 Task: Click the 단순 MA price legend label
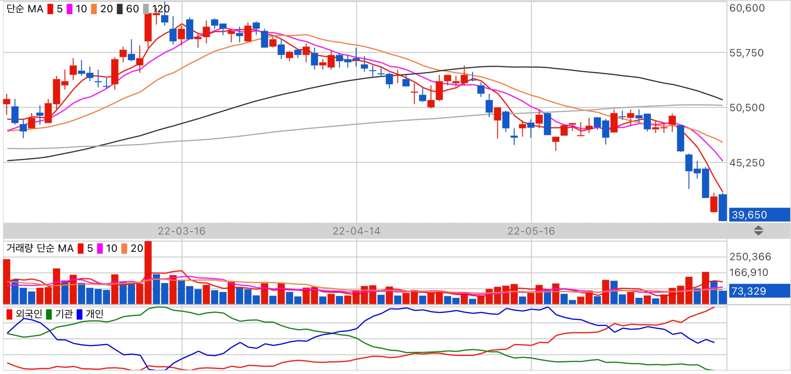point(25,9)
